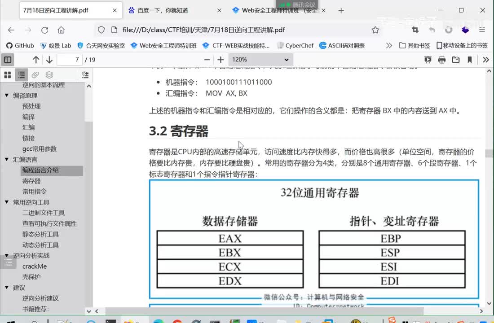494x323 pixels.
Task: Collapse the 汇编语言 outline section
Action: 7,159
